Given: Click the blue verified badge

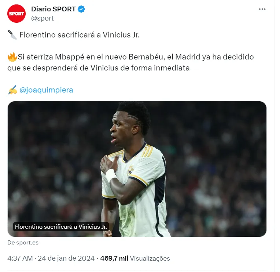Looking at the screenshot, I should pyautogui.click(x=81, y=9).
